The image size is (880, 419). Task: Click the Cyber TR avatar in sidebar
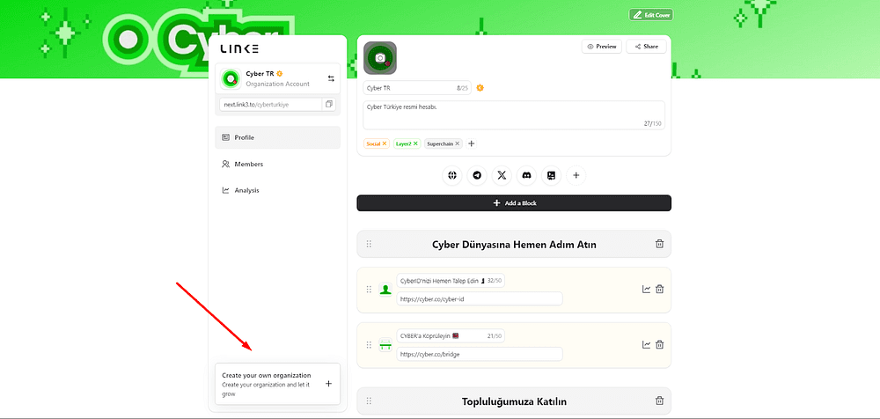click(x=230, y=78)
